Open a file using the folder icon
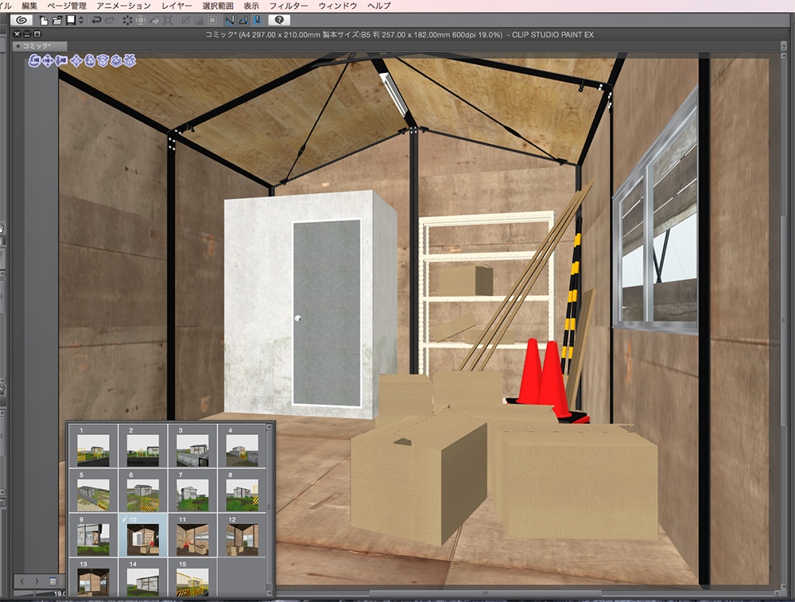Screen dimensions: 795x602 pyautogui.click(x=56, y=21)
